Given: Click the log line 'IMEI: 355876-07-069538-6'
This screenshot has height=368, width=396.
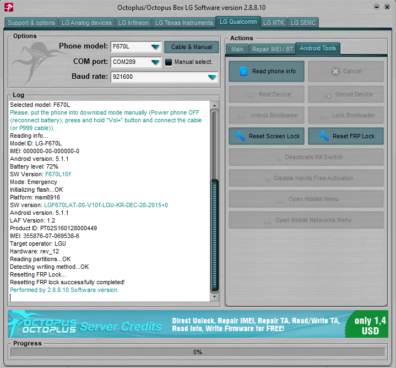Looking at the screenshot, I should (45, 236).
